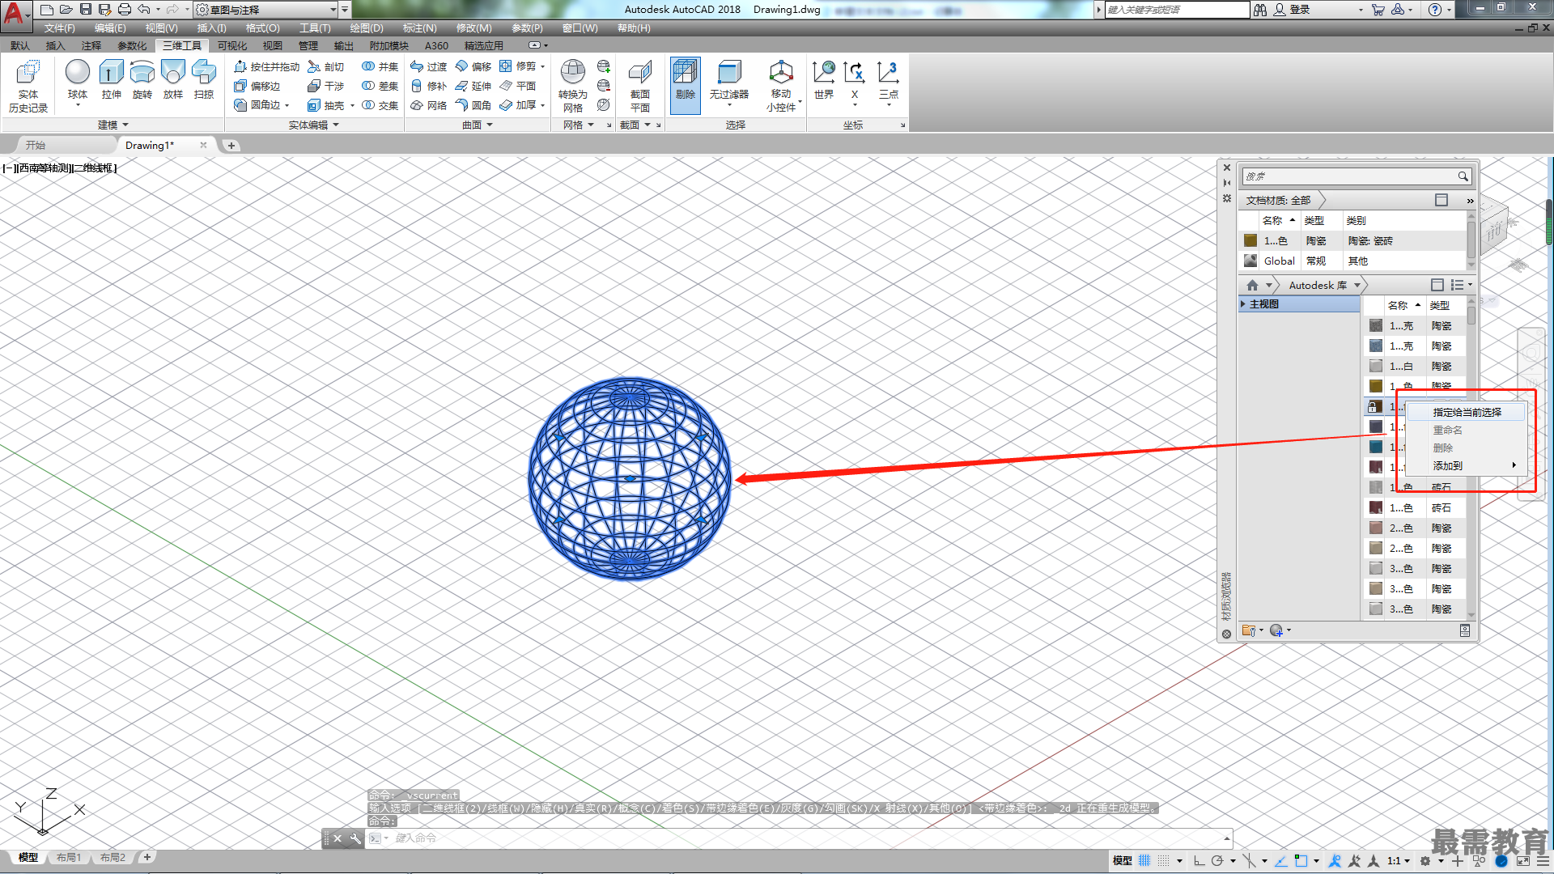The width and height of the screenshot is (1554, 874).
Task: Apply 交集 intersect operation
Action: (x=380, y=105)
